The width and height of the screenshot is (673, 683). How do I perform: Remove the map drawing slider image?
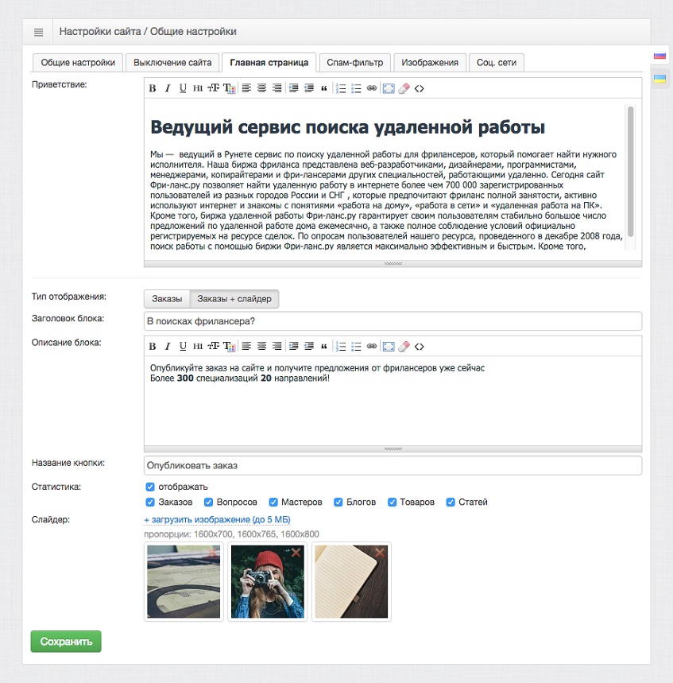212,553
